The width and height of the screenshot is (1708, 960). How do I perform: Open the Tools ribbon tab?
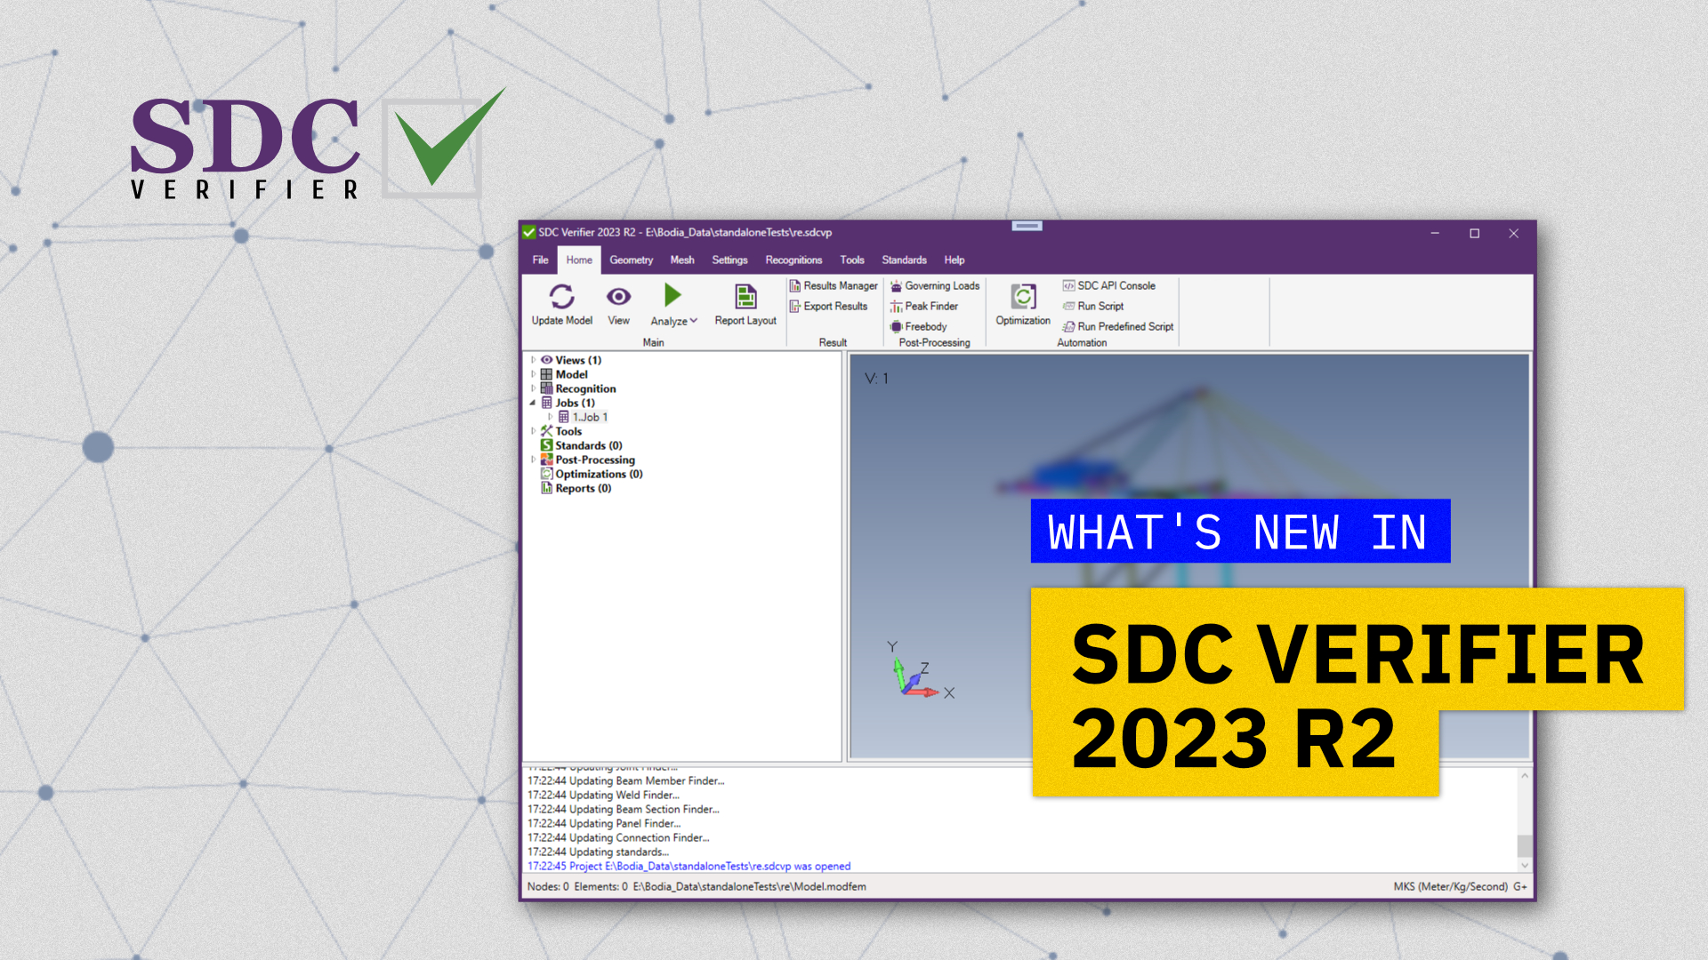coord(852,260)
